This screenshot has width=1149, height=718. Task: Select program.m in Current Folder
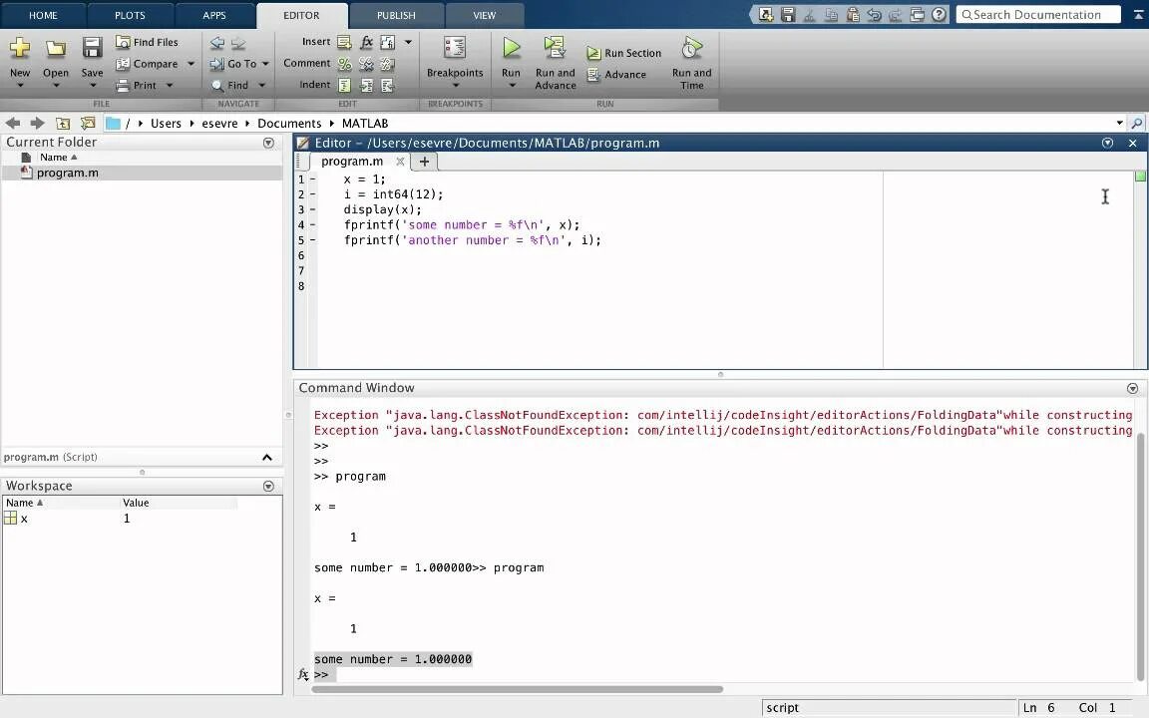[x=143, y=173]
